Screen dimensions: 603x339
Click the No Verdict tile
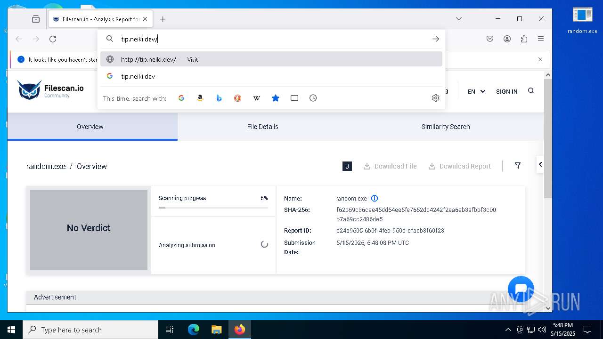89,230
